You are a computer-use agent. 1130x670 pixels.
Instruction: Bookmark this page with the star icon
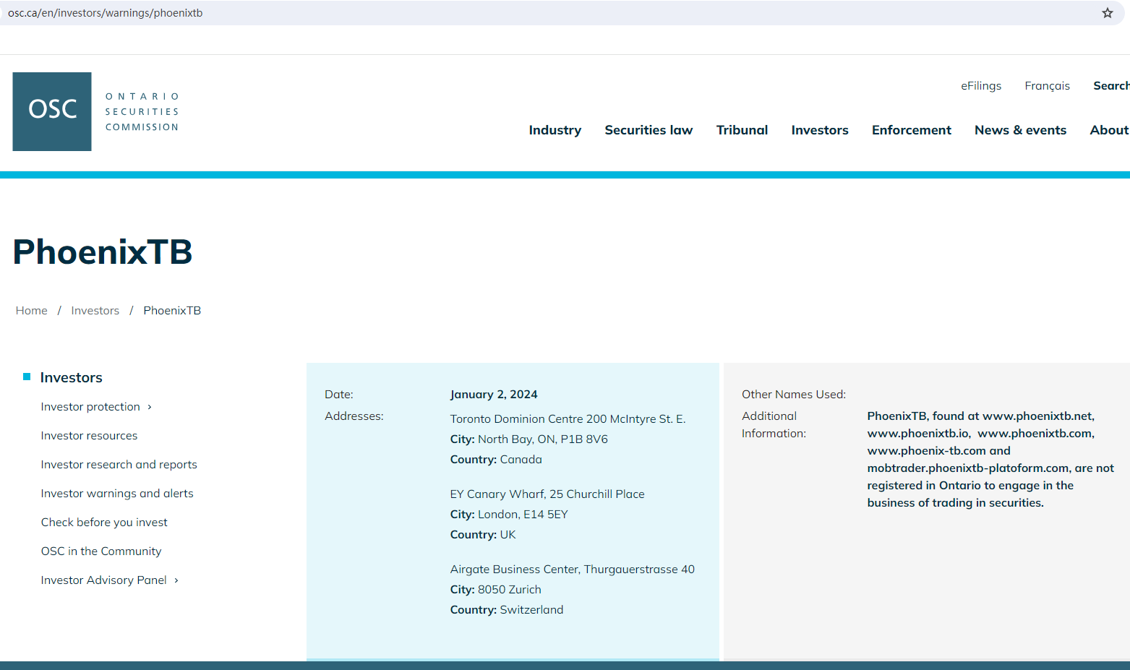tap(1107, 13)
